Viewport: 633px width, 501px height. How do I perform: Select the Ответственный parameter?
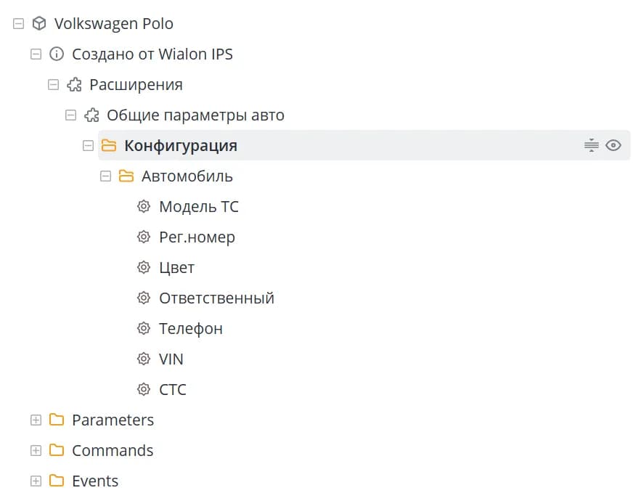pyautogui.click(x=217, y=298)
